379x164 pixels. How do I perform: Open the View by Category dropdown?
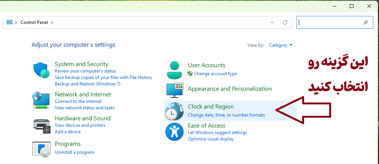tap(281, 45)
